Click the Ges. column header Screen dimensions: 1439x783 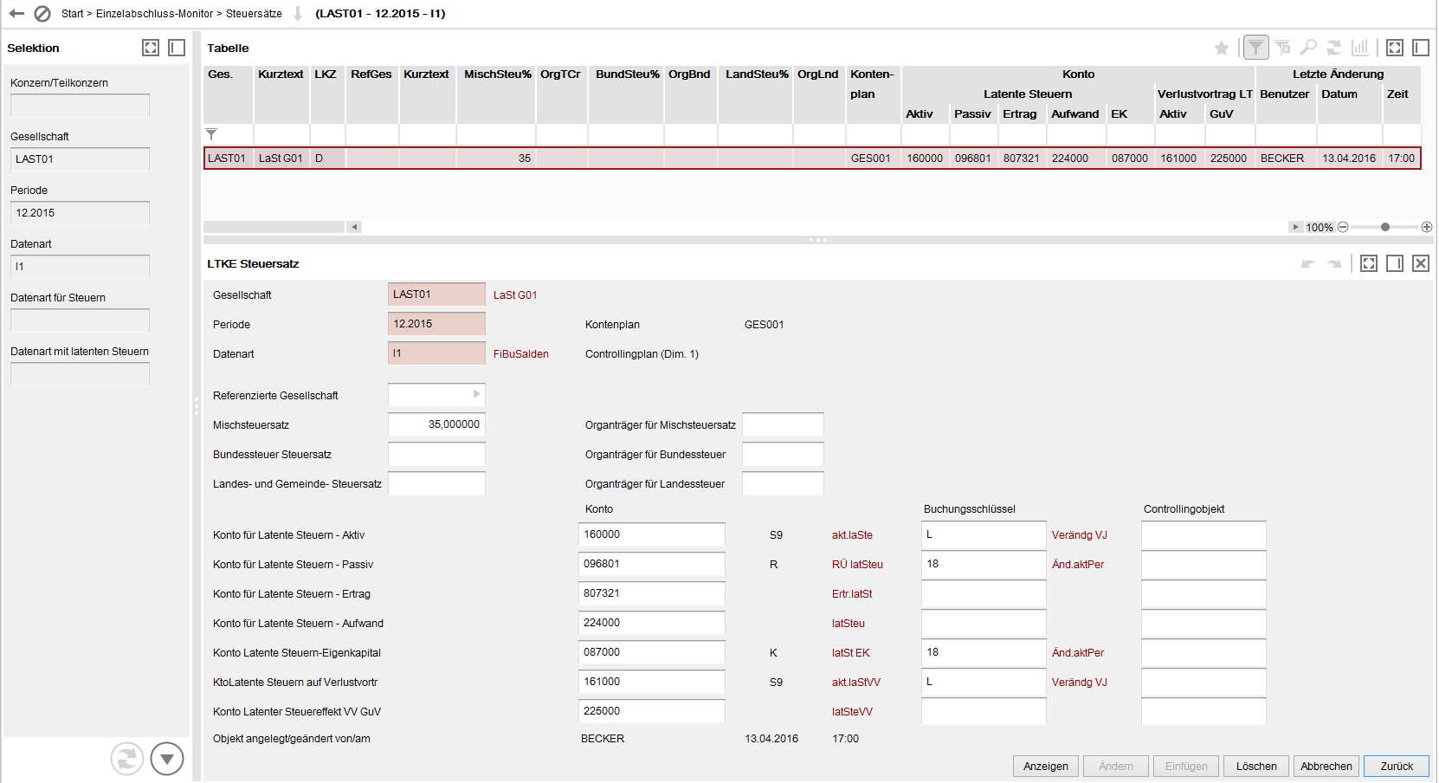click(x=229, y=94)
